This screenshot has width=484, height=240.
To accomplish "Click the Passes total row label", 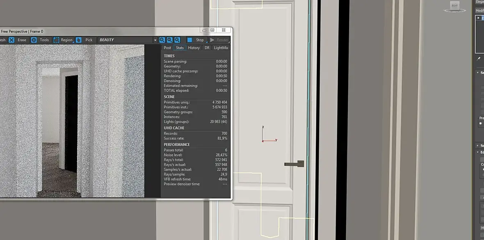I will click(174, 150).
